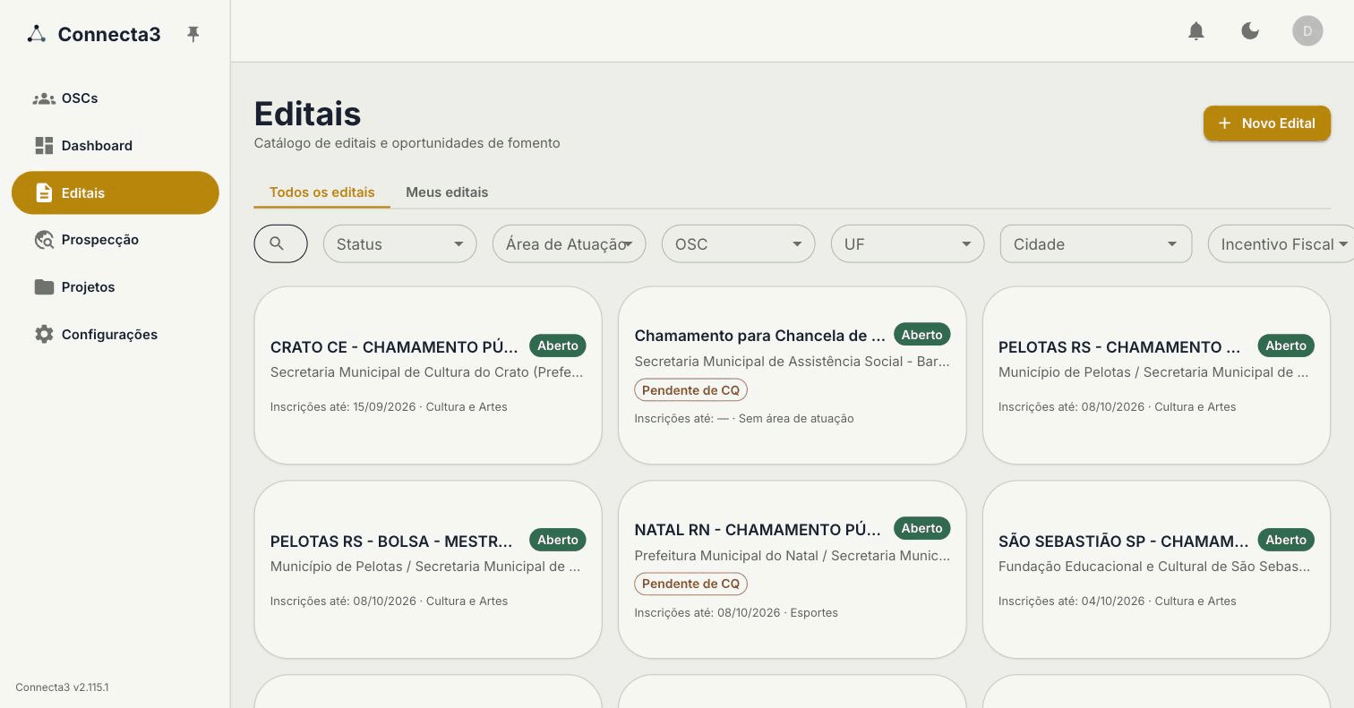Switch to dark mode moon icon

[x=1250, y=31]
